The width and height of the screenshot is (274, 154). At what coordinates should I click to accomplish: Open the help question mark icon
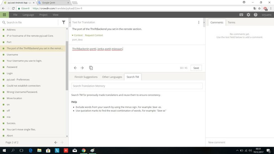click(255, 15)
